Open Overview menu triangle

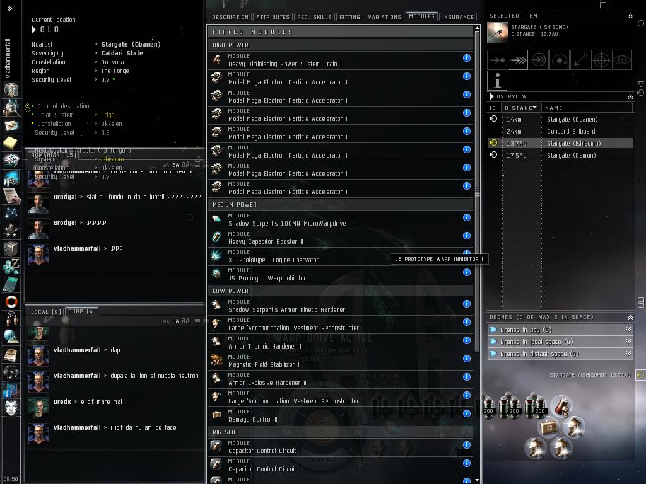click(491, 96)
